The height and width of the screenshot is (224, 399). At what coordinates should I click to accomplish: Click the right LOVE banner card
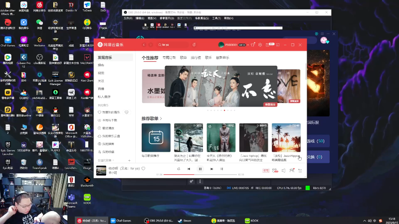pos(289,86)
